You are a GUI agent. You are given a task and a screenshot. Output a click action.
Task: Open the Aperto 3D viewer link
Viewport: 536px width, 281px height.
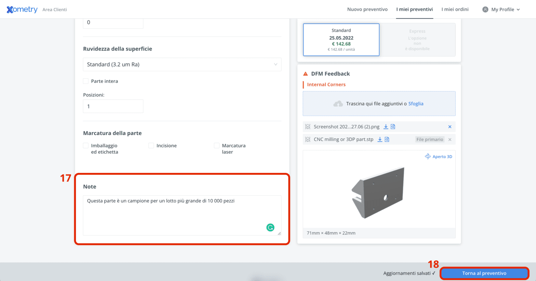442,157
